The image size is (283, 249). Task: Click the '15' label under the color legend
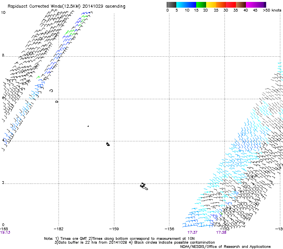click(x=196, y=10)
